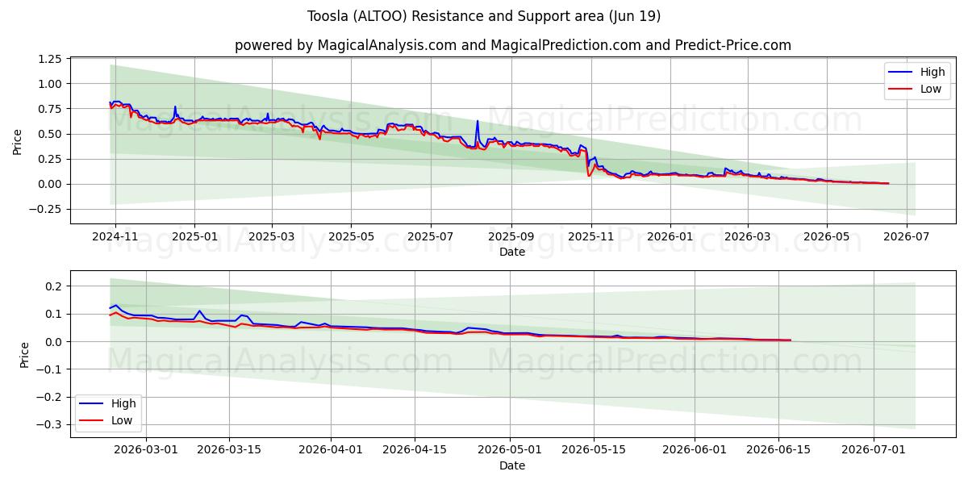Image resolution: width=968 pixels, height=484 pixels.
Task: Click the 'Date' axis label under top chart
Action: [x=512, y=252]
